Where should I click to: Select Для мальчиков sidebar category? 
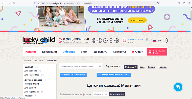tap(32, 75)
